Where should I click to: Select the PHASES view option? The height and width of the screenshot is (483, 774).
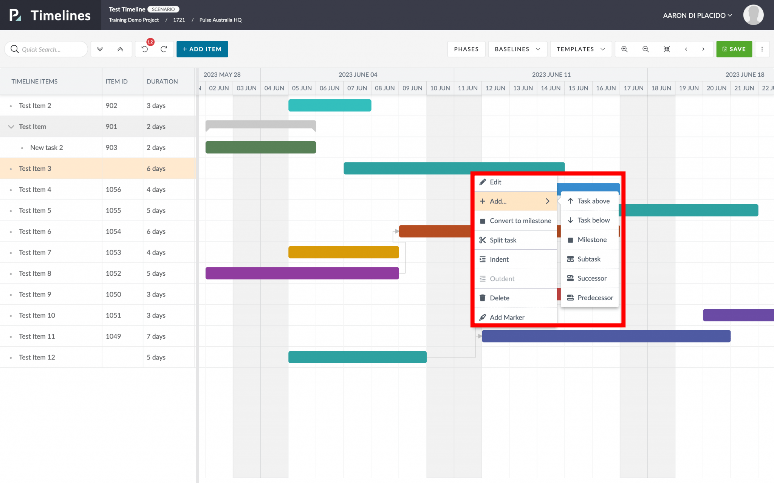tap(466, 49)
